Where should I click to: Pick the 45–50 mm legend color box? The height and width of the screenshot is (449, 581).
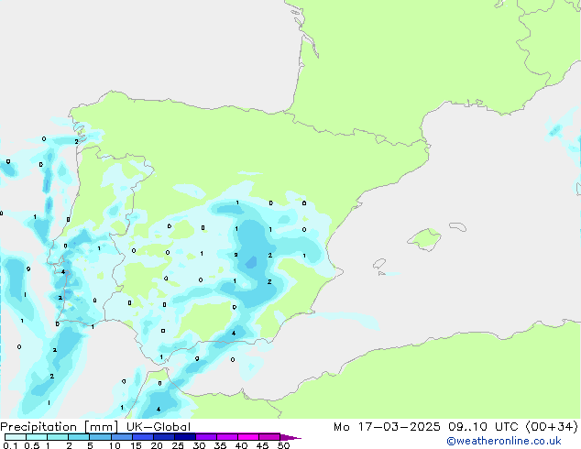click(269, 437)
